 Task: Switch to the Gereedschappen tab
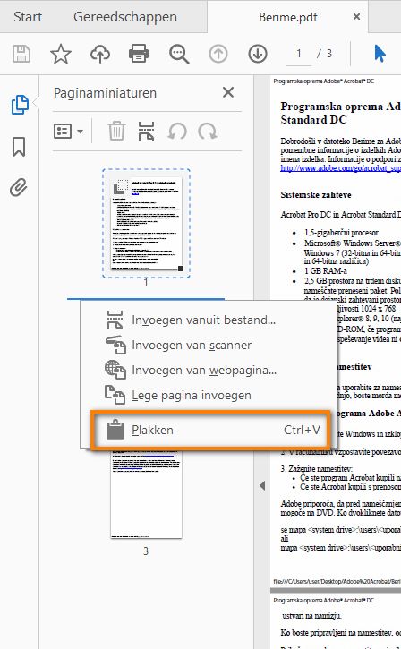click(x=125, y=17)
